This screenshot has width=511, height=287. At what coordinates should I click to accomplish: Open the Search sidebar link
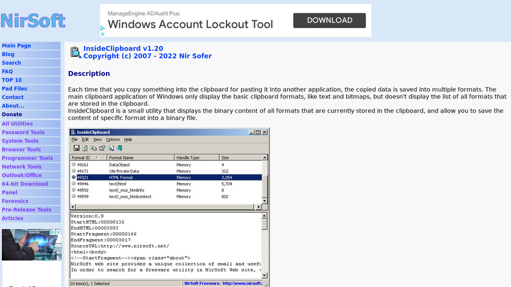[12, 63]
